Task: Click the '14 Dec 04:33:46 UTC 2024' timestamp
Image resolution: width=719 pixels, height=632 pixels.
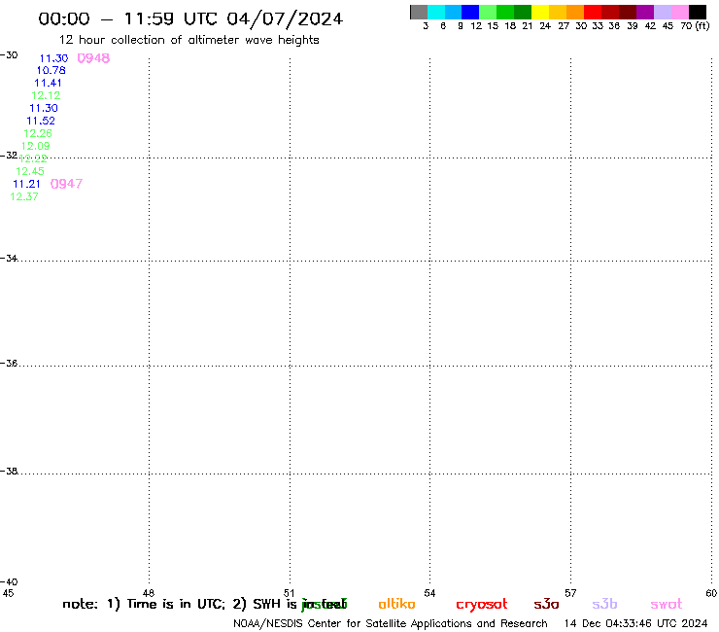Action: click(x=635, y=623)
